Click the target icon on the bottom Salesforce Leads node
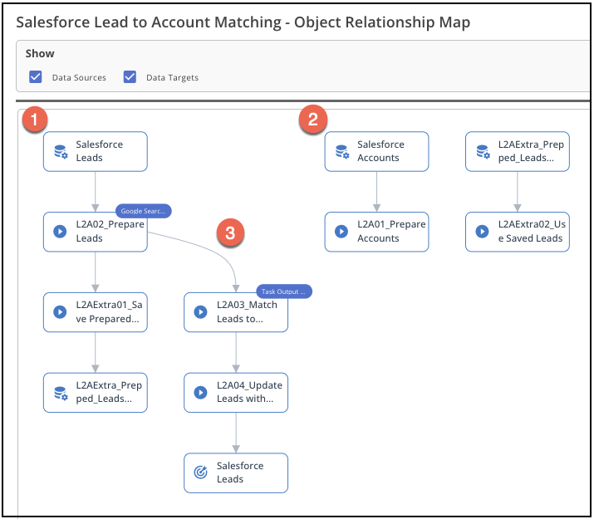 pyautogui.click(x=201, y=472)
